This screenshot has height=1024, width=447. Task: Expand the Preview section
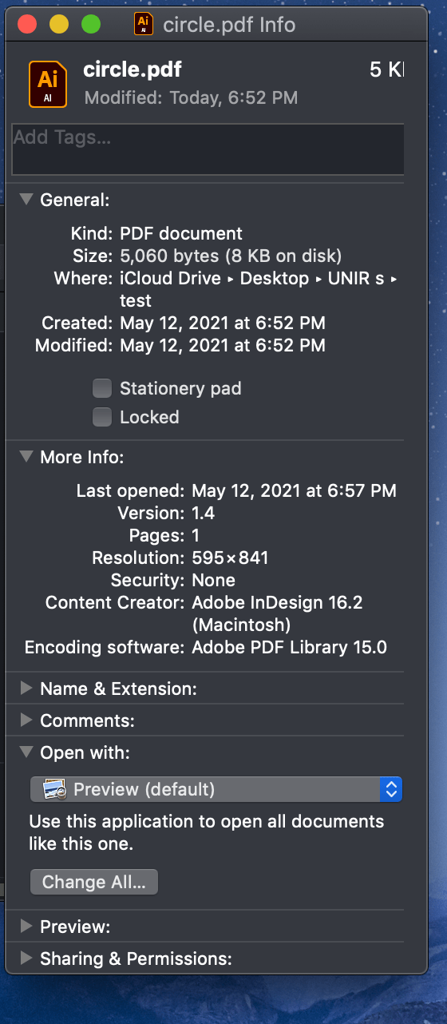tap(26, 926)
